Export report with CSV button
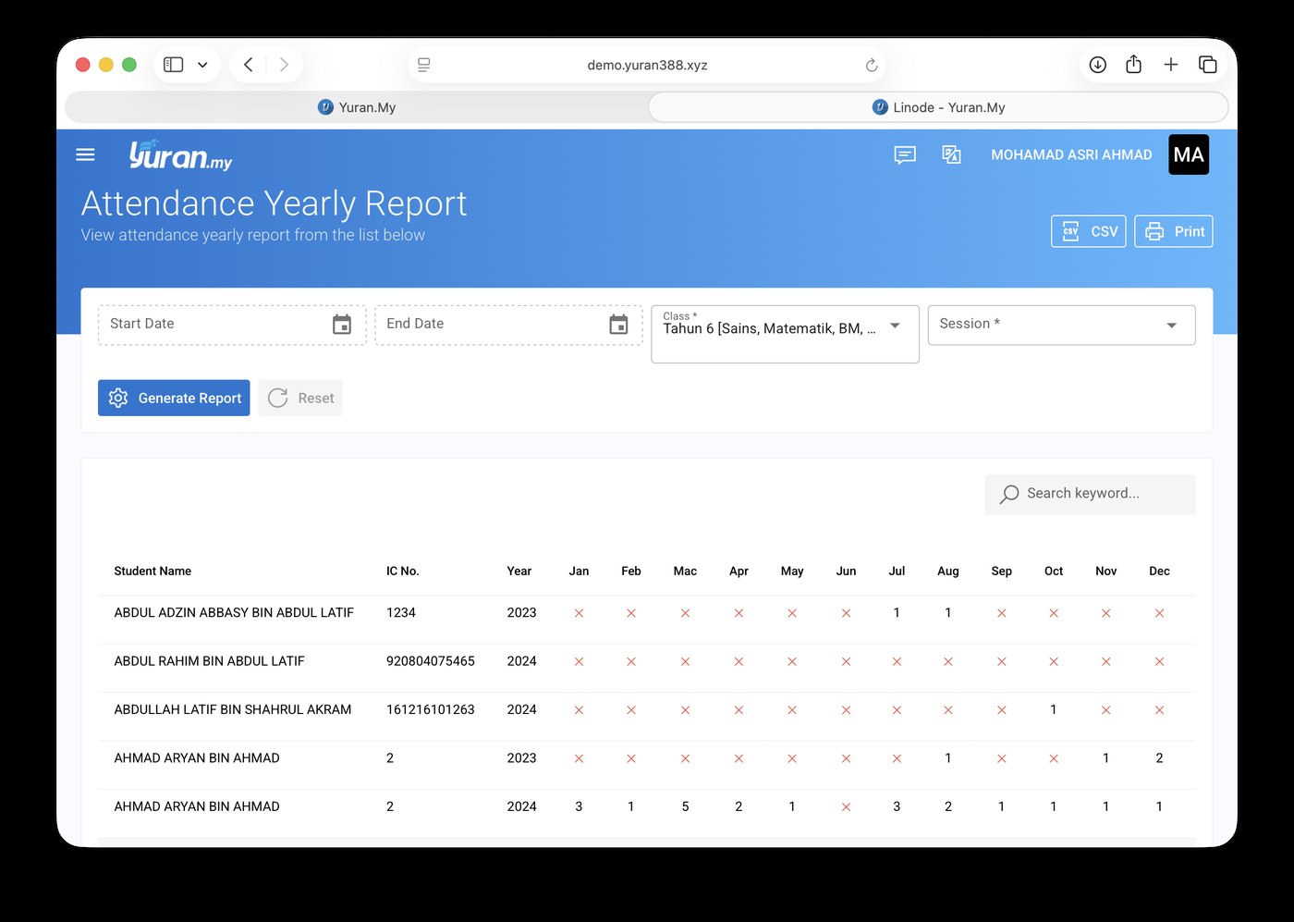 [1089, 231]
